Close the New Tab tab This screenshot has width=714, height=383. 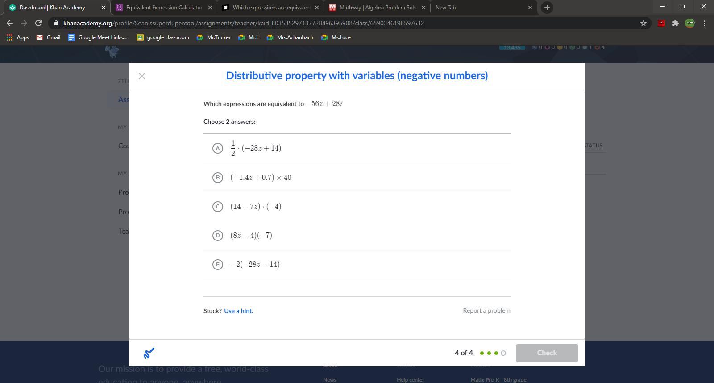click(x=530, y=8)
